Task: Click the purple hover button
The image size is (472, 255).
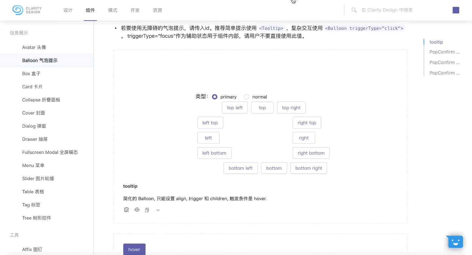Action: (134, 249)
